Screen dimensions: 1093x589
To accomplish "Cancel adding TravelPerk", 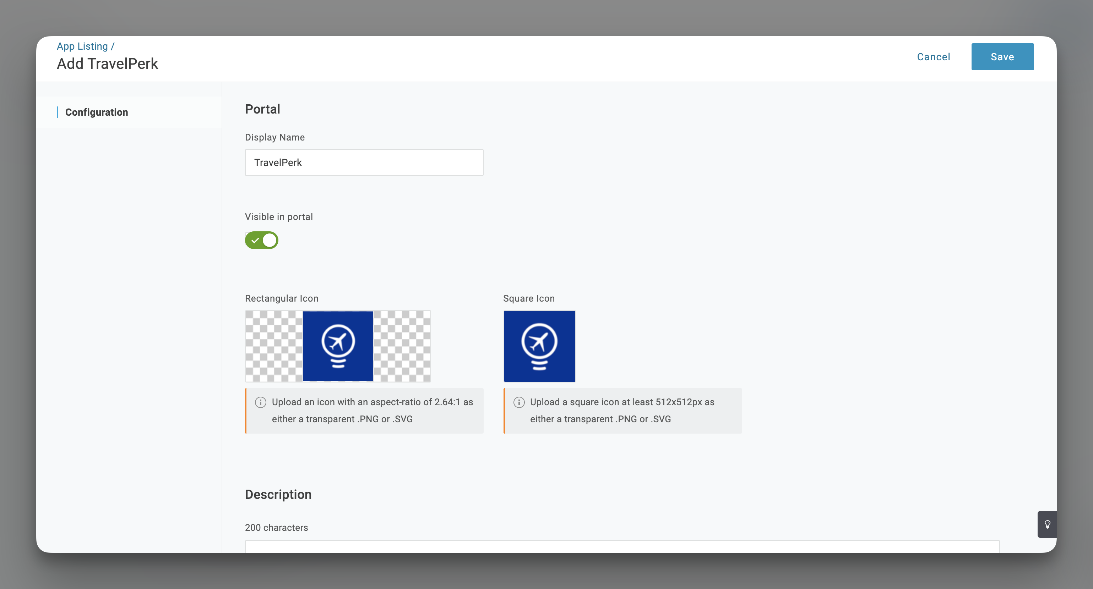I will click(933, 57).
